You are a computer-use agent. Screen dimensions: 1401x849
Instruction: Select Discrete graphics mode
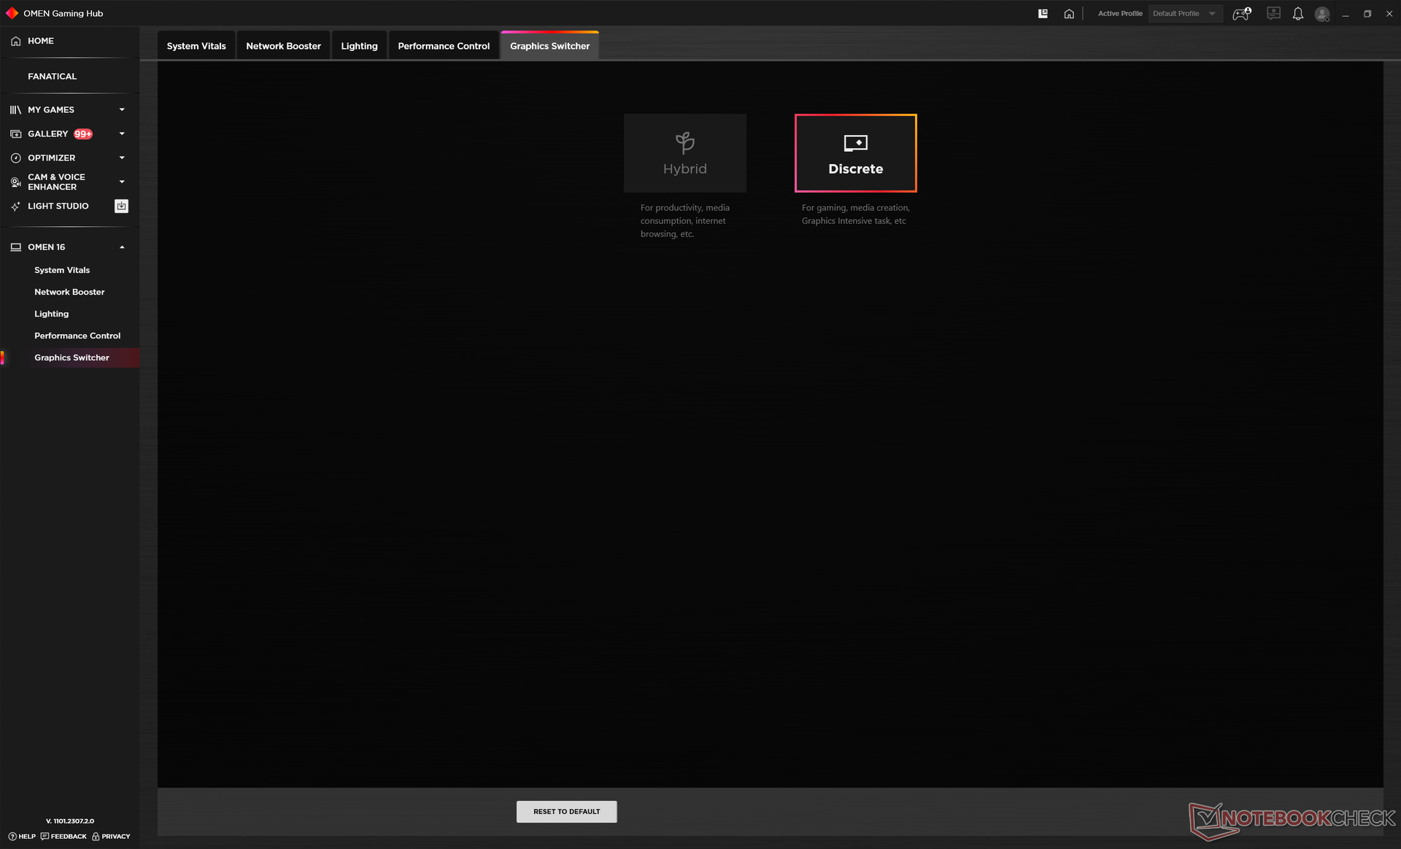[855, 153]
